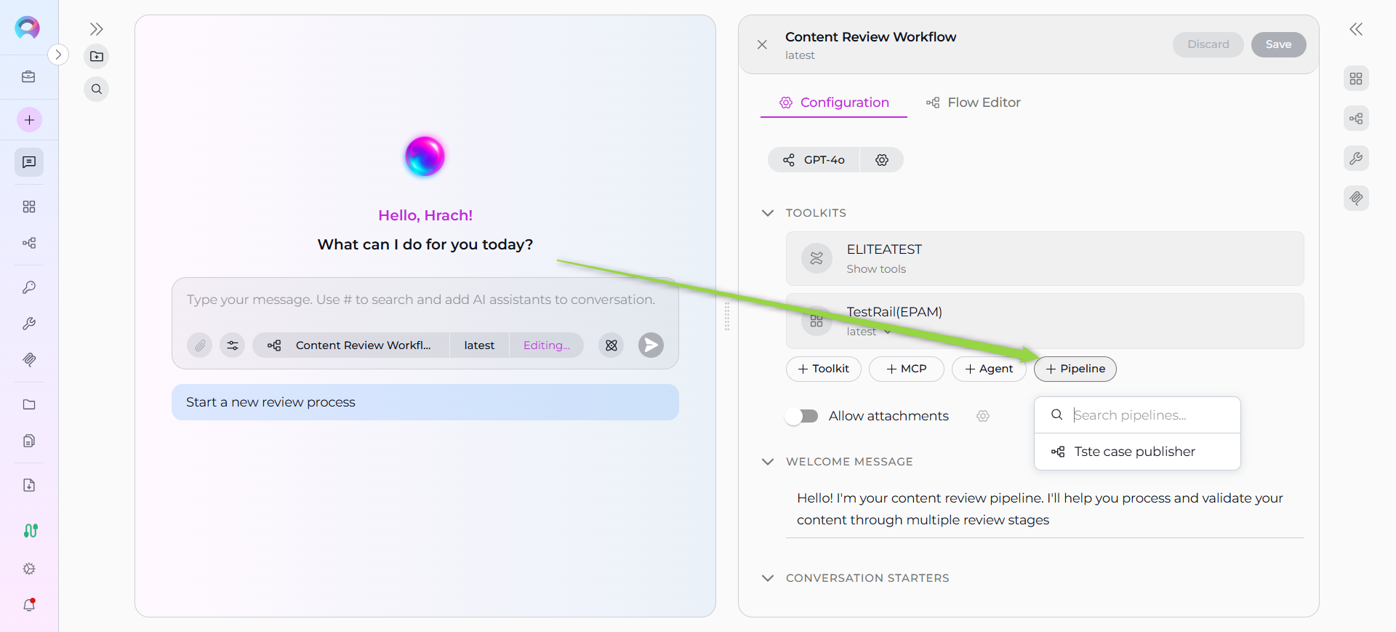Image resolution: width=1396 pixels, height=632 pixels.
Task: Collapse the WELCOME MESSAGE section
Action: pos(768,462)
